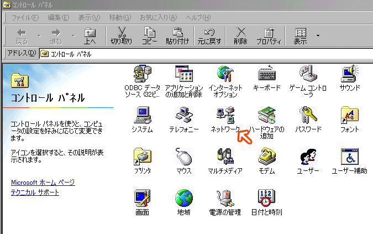
Task: Open the プリンタ folder icon
Action: (x=142, y=157)
